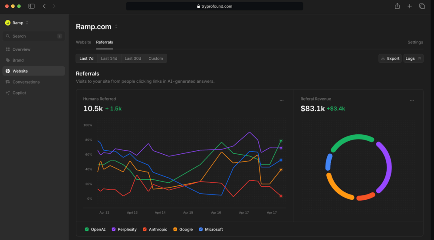
Task: Open the Settings link
Action: coord(415,42)
